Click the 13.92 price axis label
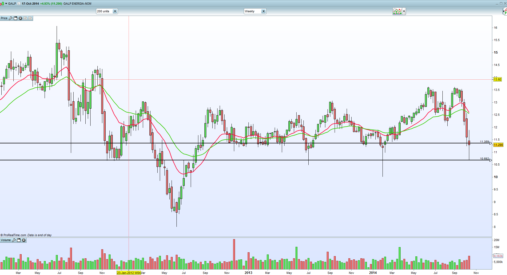The image size is (507, 275). (x=497, y=79)
